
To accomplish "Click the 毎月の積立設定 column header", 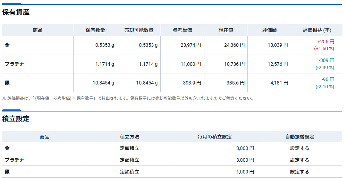I will [214, 137].
